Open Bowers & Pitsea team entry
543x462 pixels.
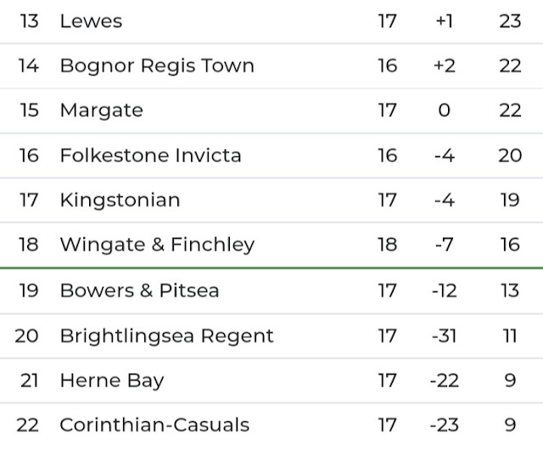click(139, 290)
